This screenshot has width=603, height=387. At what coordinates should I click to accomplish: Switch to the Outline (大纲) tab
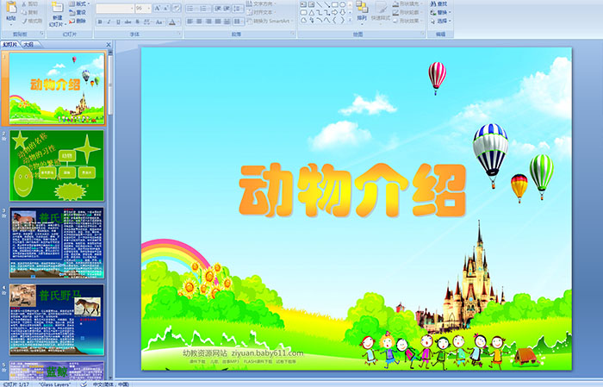pyautogui.click(x=28, y=43)
